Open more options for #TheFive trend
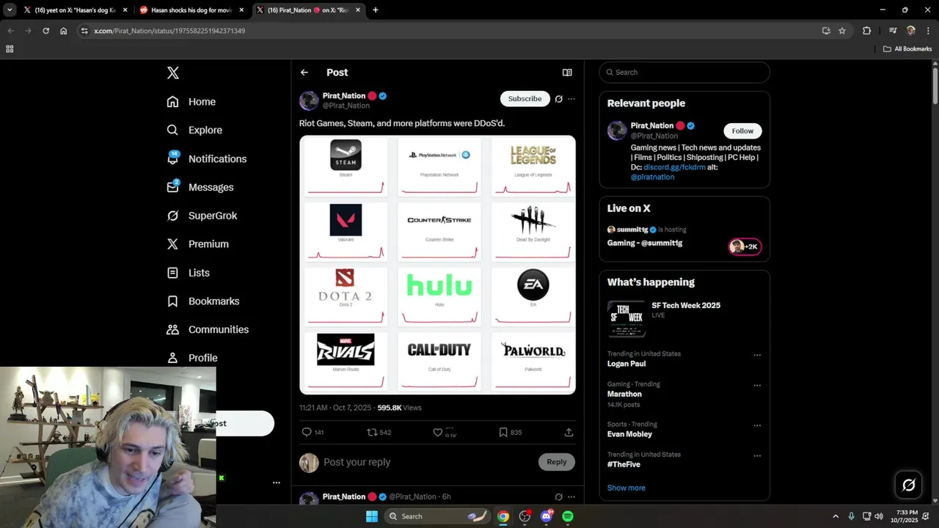The width and height of the screenshot is (939, 528). coord(757,456)
